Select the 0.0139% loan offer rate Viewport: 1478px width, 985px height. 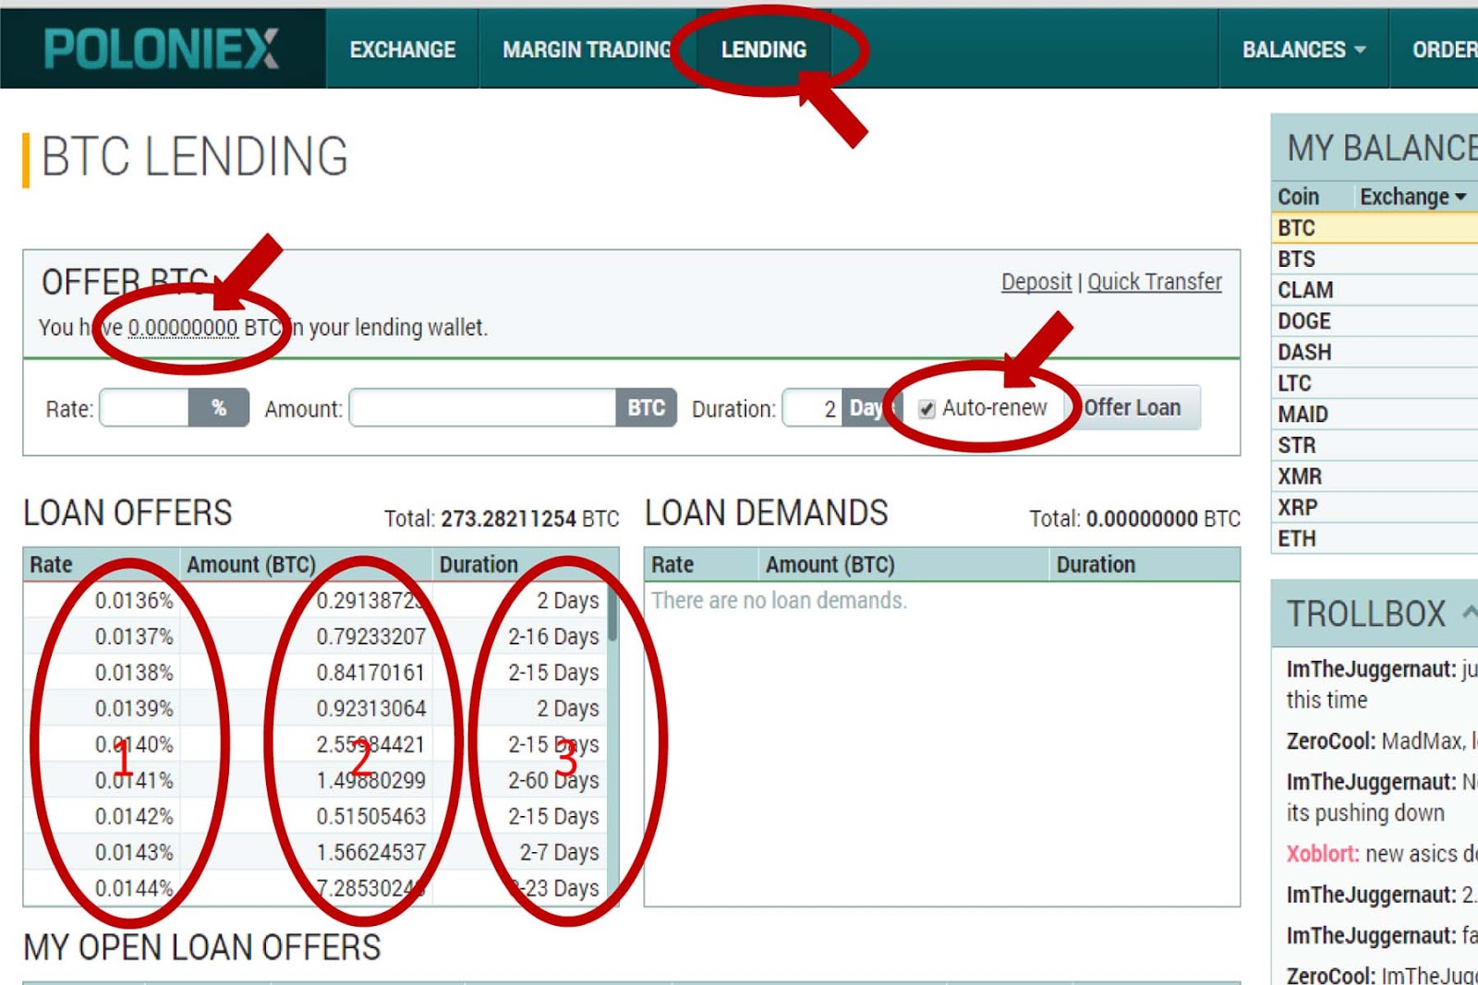pyautogui.click(x=134, y=708)
